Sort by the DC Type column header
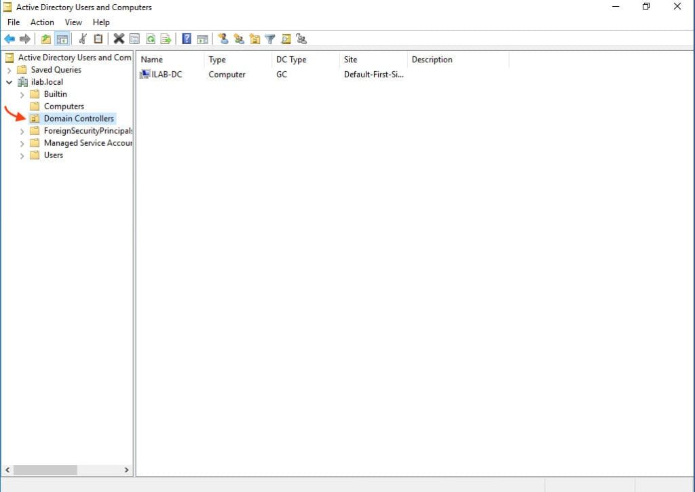The image size is (695, 492). 291,60
